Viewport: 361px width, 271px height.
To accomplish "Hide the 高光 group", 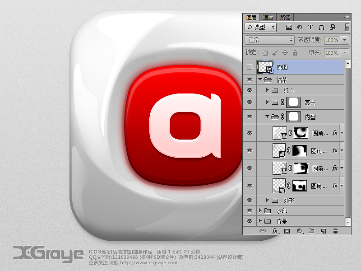I will pyautogui.click(x=250, y=103).
